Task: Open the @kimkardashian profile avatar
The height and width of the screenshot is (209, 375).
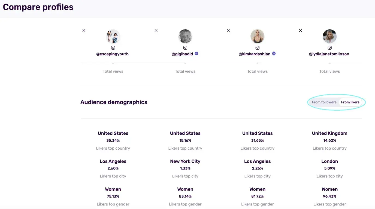Action: 258,37
